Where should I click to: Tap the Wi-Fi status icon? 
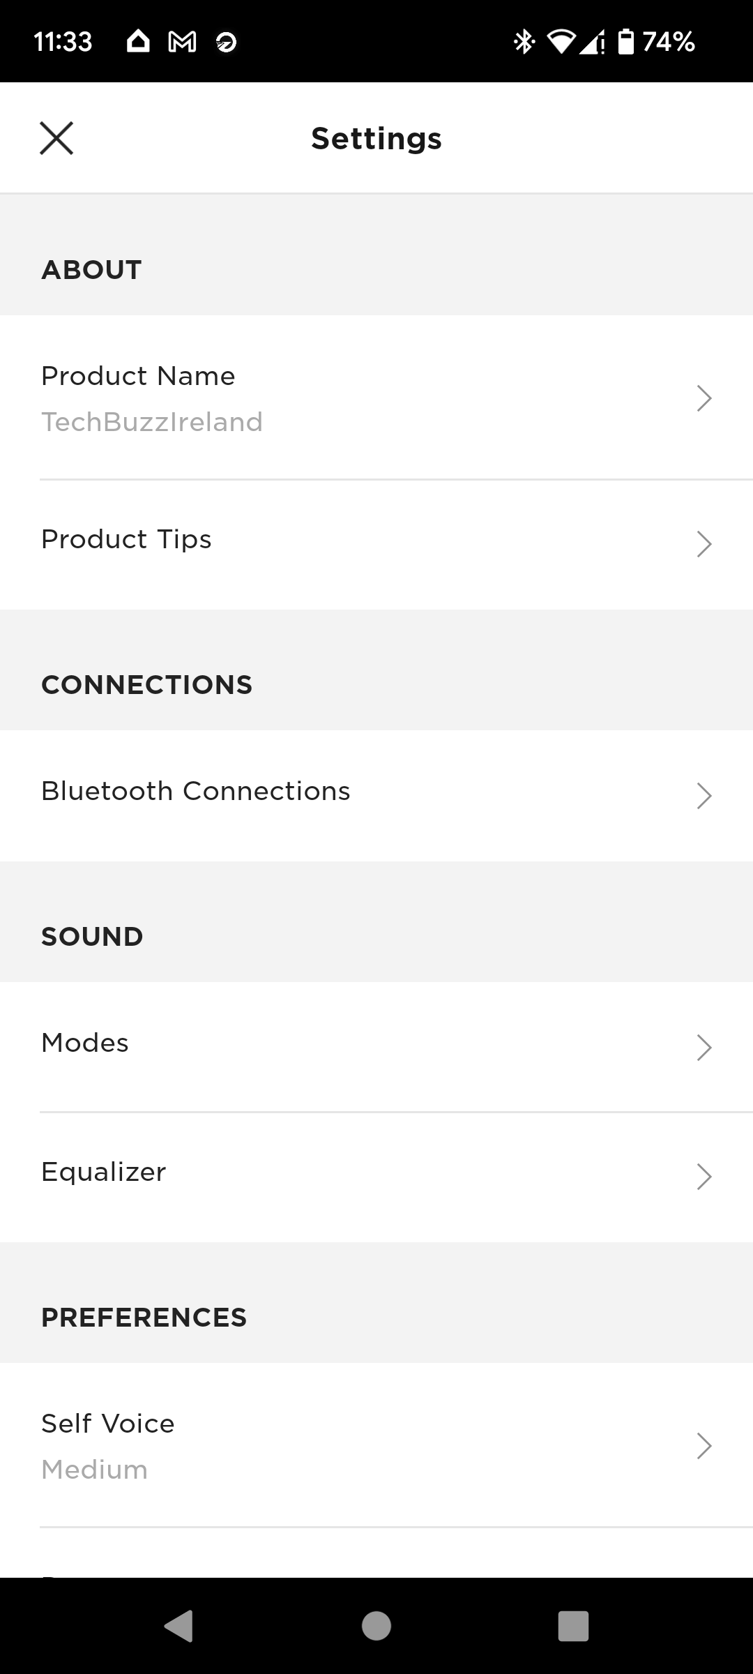click(561, 42)
